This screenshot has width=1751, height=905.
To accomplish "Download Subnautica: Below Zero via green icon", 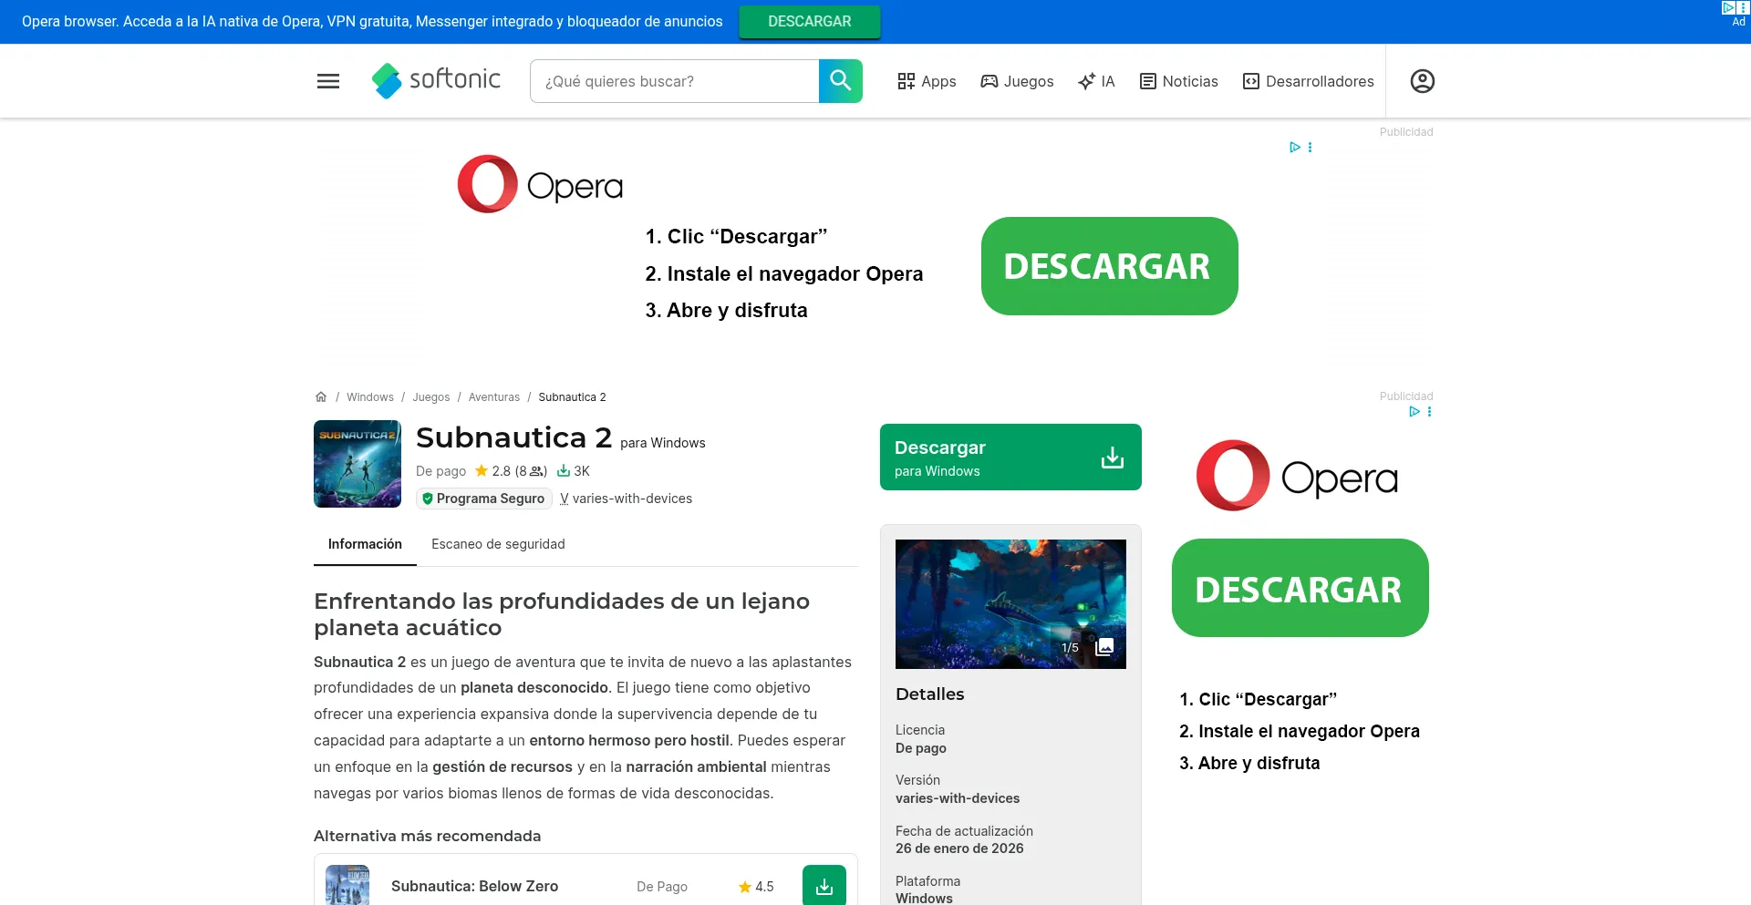I will pyautogui.click(x=824, y=886).
